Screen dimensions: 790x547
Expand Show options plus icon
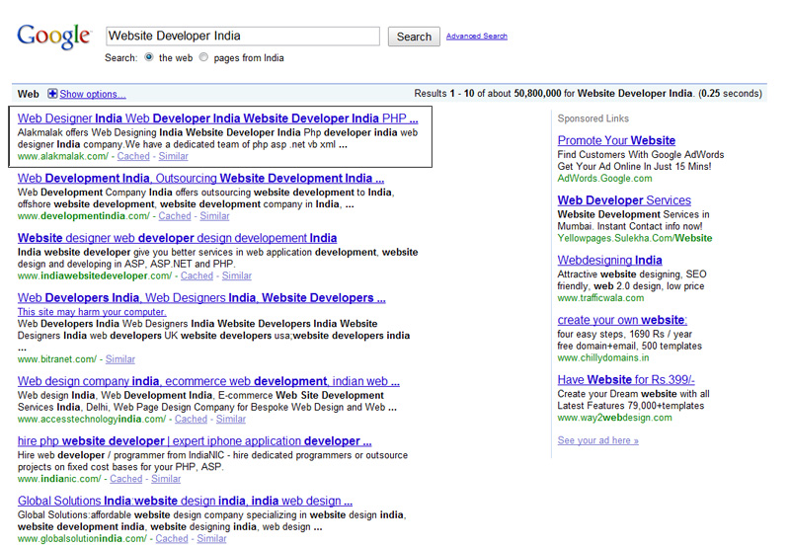[x=52, y=94]
